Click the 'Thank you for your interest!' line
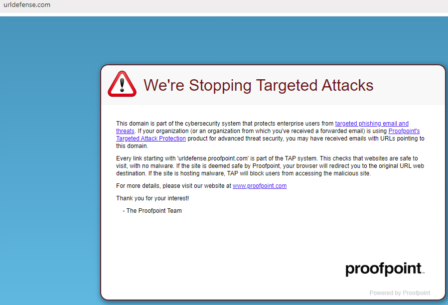The image size is (448, 305). coord(152,198)
